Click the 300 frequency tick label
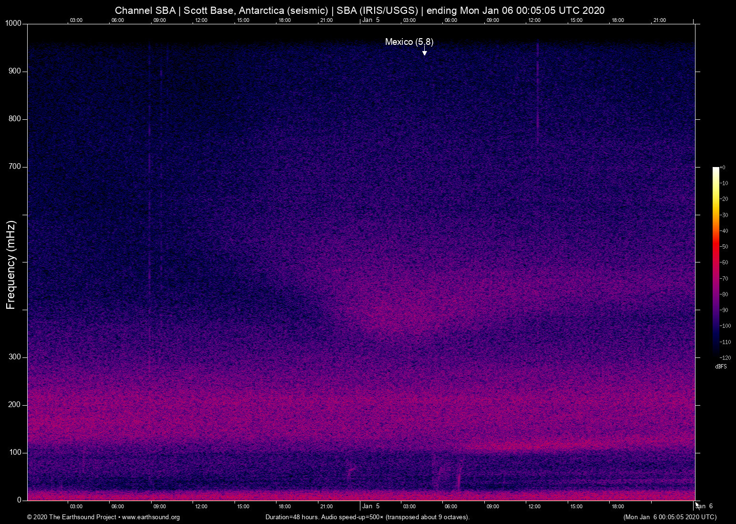 [x=15, y=356]
